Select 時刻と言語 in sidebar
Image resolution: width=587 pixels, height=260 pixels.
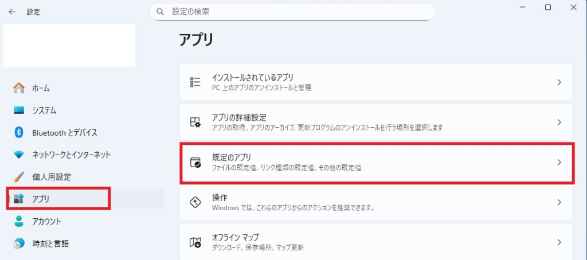pos(50,243)
